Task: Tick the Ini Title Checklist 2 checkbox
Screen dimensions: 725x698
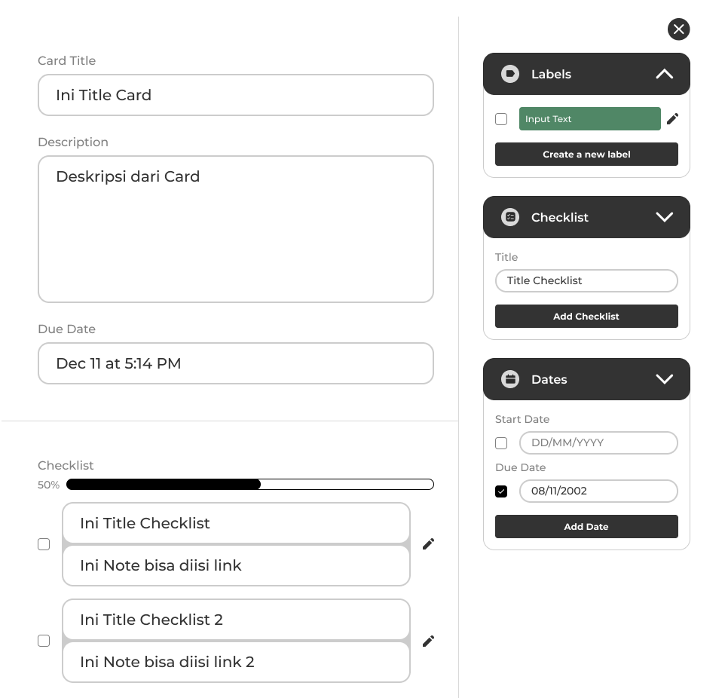Action: [44, 641]
